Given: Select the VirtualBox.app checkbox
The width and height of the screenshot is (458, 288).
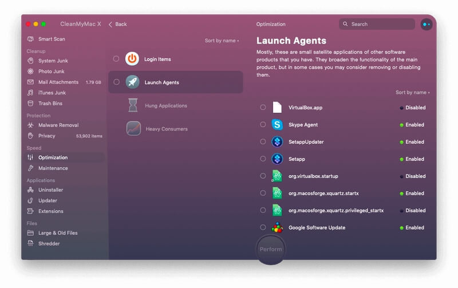Looking at the screenshot, I should tap(263, 108).
